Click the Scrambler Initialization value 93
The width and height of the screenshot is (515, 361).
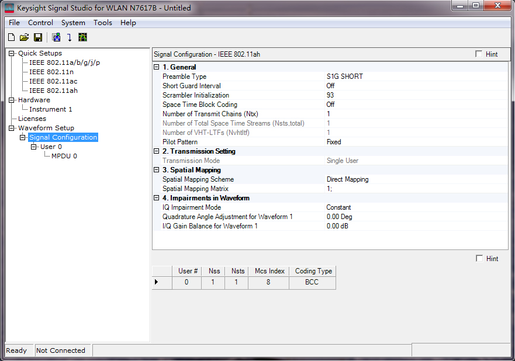pyautogui.click(x=331, y=95)
